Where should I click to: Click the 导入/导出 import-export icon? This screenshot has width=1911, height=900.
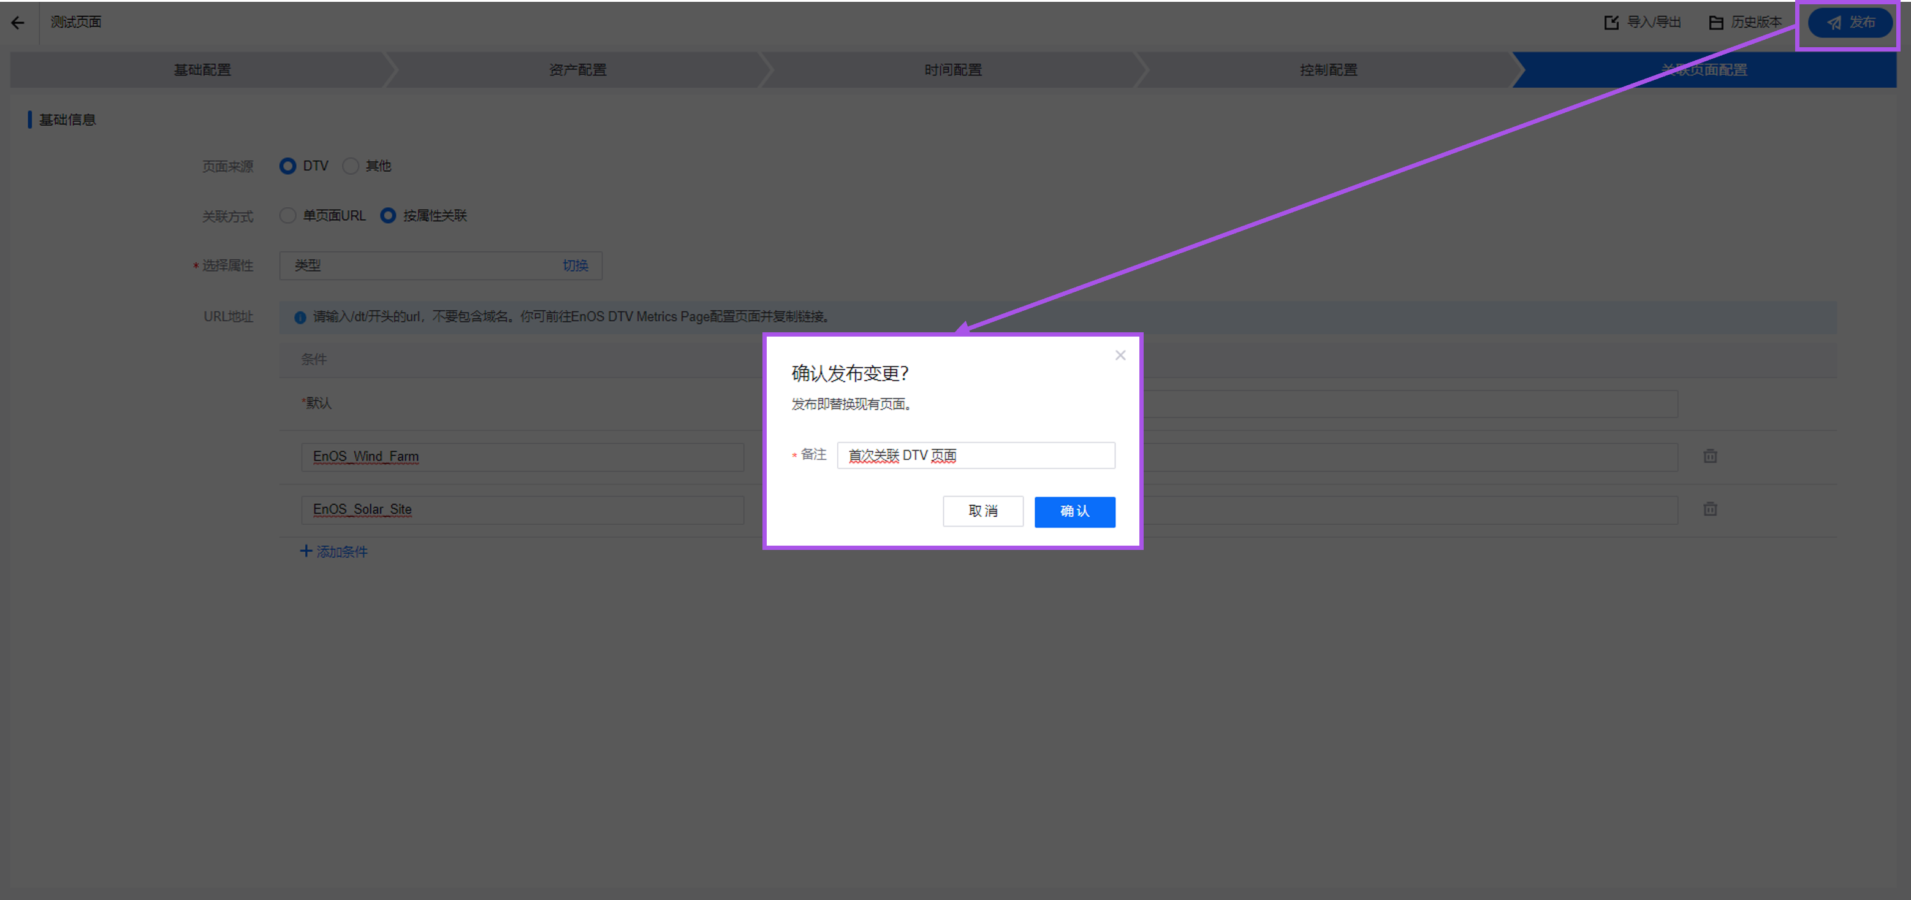1611,22
